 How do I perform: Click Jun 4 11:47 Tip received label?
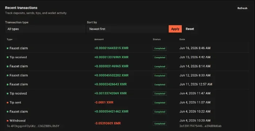click(18, 94)
